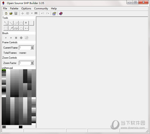150x134 pixels.
Task: Open the Options menu
Action: (26, 9)
